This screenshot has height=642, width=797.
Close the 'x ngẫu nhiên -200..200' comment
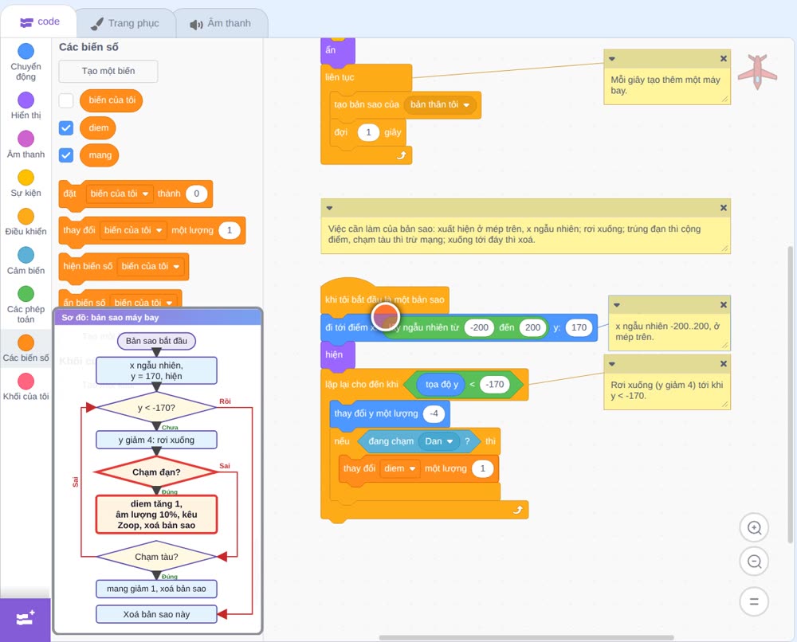(x=724, y=305)
